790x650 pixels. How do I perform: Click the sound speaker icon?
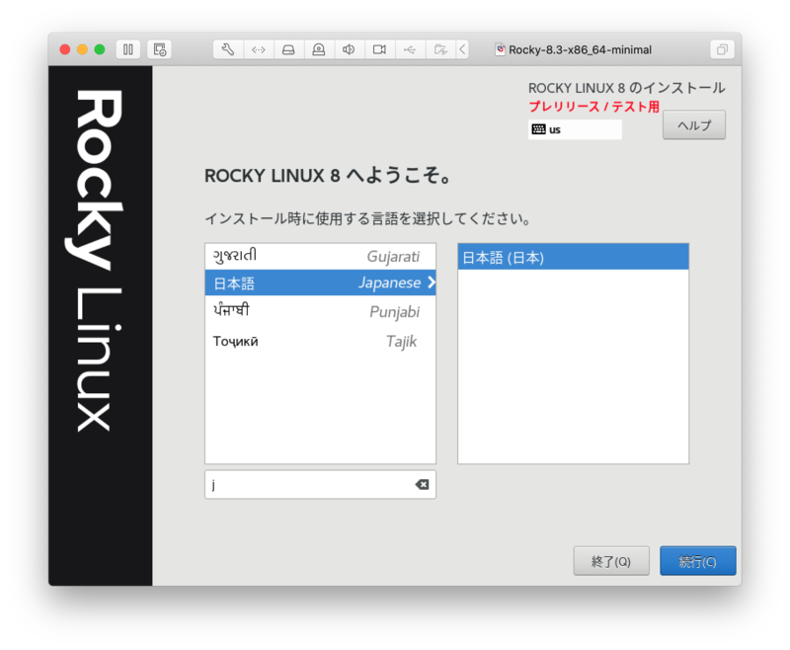click(349, 49)
